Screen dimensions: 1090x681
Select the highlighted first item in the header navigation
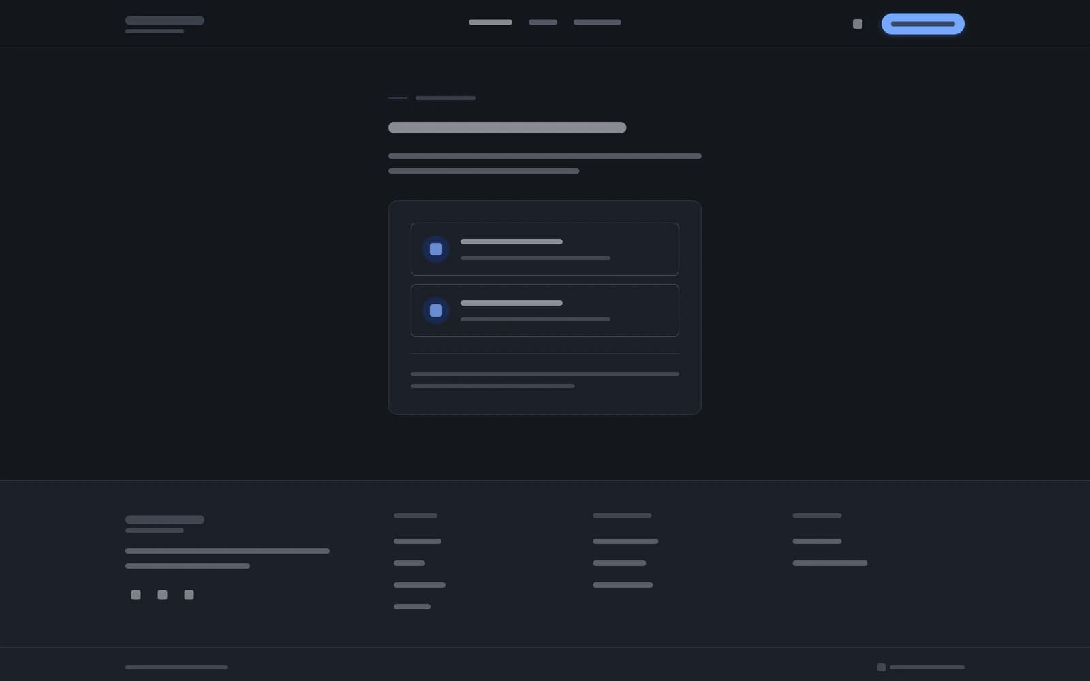coord(490,22)
